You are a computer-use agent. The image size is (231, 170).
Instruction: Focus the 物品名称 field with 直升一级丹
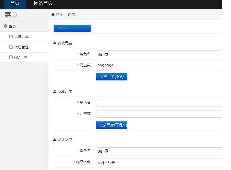pyautogui.click(x=159, y=162)
